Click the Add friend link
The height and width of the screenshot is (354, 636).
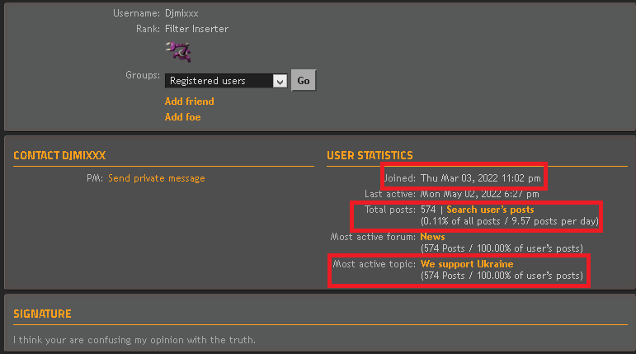(189, 101)
